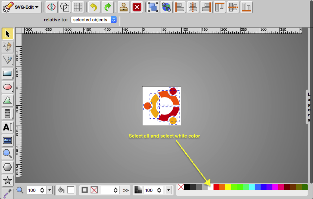Choose the Ellipse tool
This screenshot has width=313, height=199.
click(x=7, y=87)
